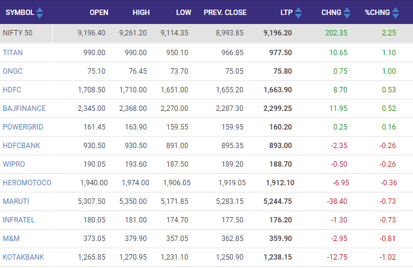Open the ONGC symbol link
This screenshot has height=268, width=413.
(x=13, y=71)
